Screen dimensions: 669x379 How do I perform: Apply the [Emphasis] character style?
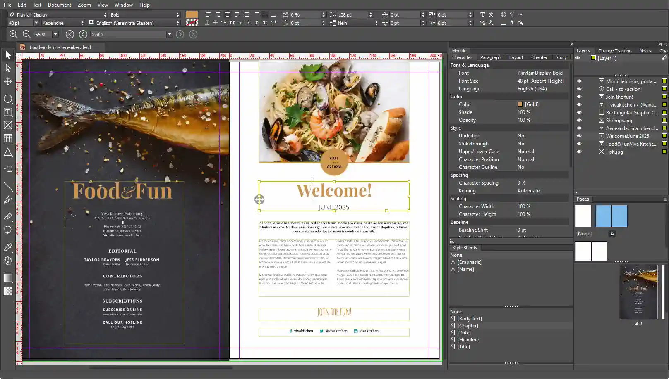[x=469, y=262]
